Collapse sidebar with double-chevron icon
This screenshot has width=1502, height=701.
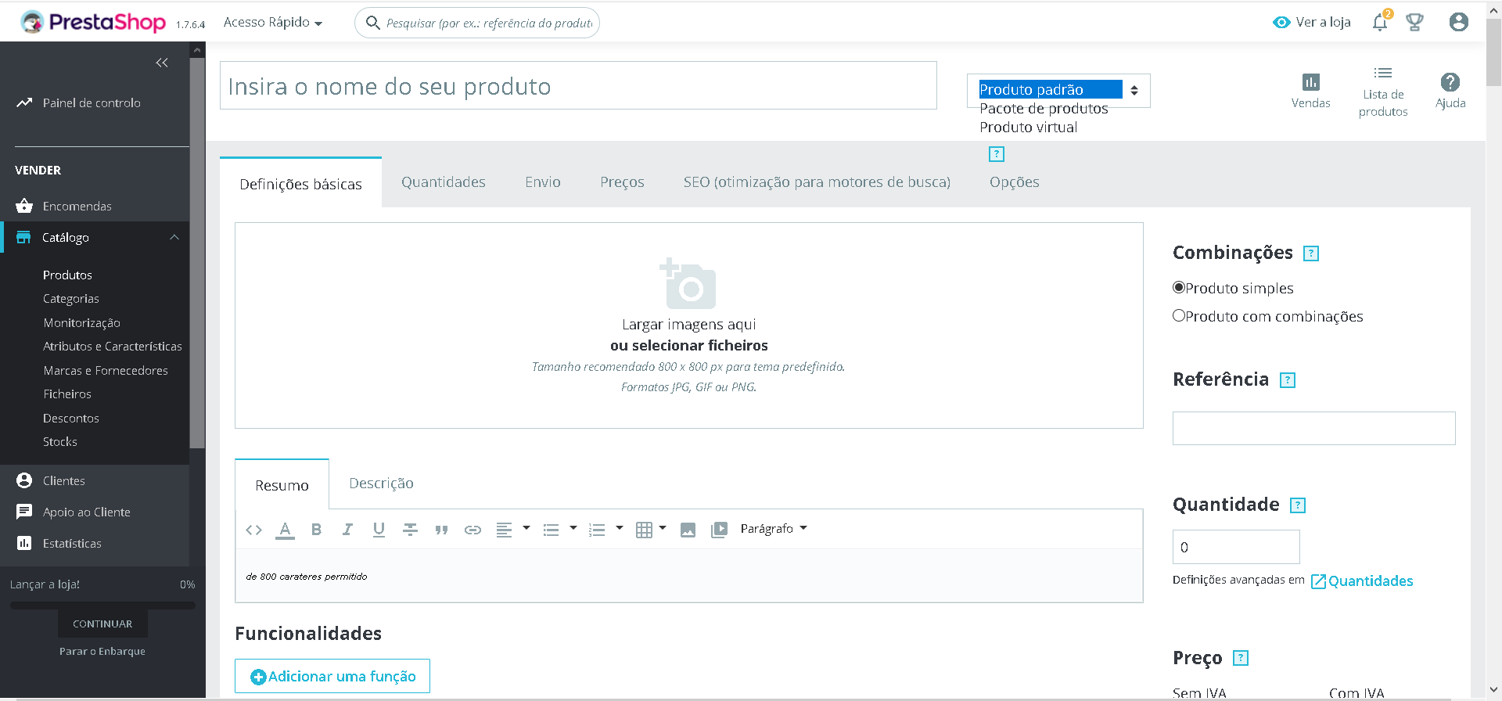[162, 63]
